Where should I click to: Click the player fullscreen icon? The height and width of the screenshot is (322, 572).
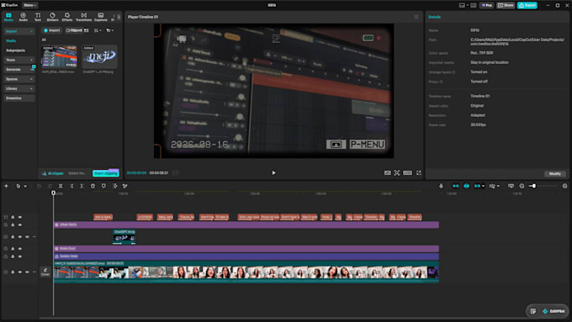(x=419, y=173)
